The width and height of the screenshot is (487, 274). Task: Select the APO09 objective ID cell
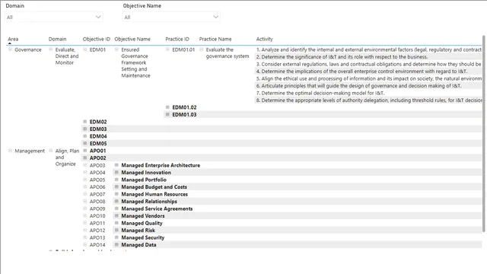click(x=97, y=209)
